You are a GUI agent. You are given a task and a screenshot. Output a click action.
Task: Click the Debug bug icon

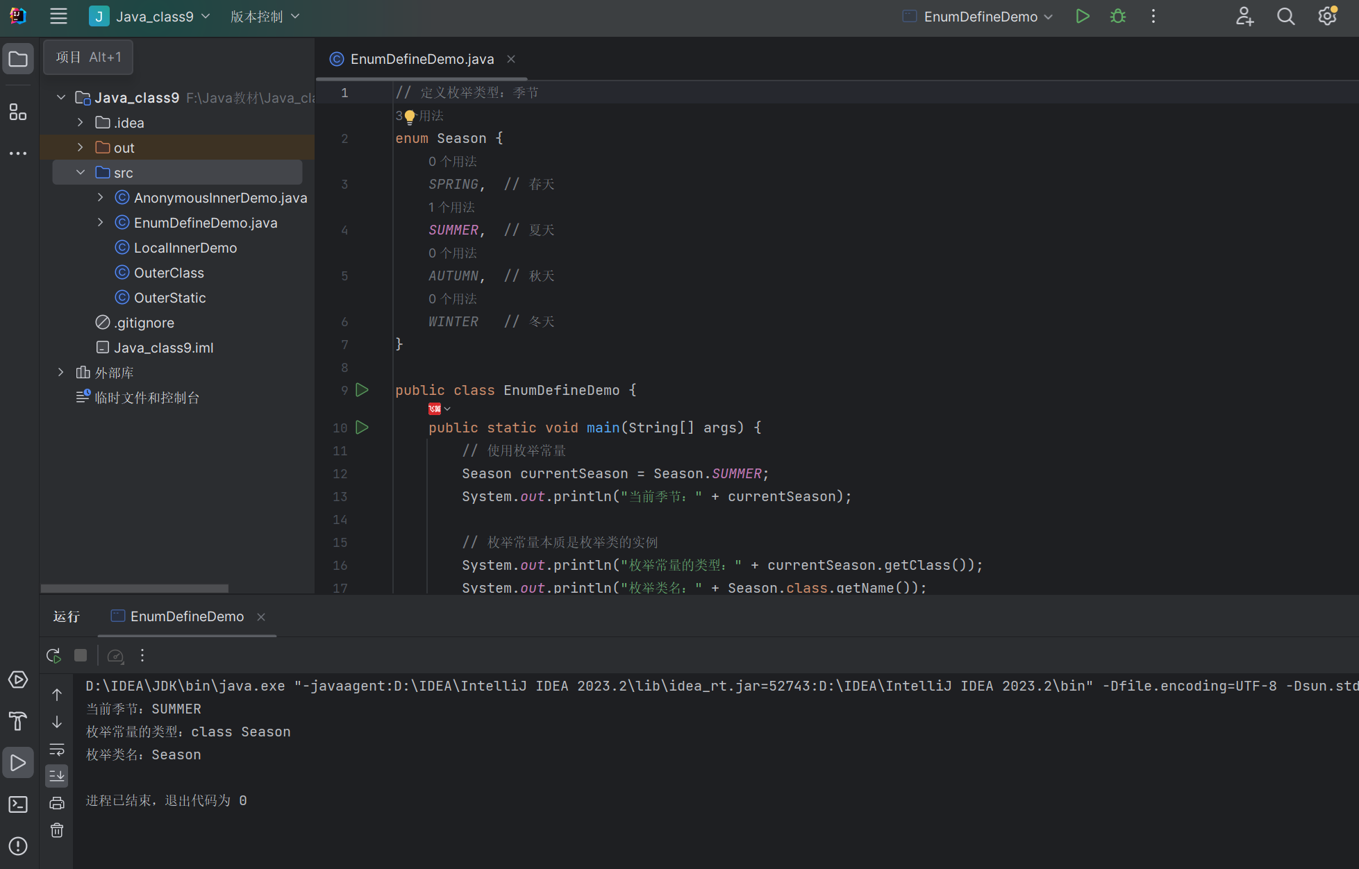click(x=1117, y=17)
